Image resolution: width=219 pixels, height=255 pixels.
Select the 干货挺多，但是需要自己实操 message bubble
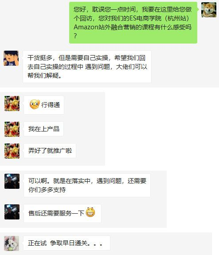87,67
